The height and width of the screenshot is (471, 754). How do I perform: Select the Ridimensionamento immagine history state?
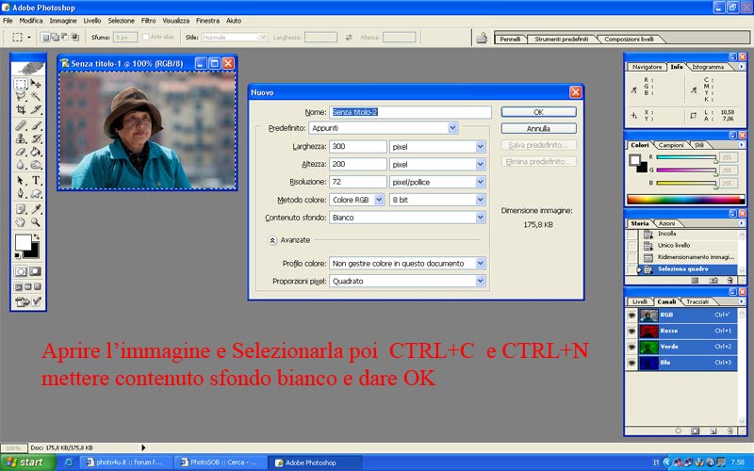tap(688, 257)
